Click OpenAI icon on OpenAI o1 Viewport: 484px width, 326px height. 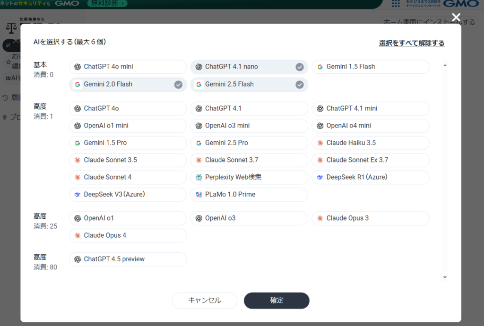78,218
